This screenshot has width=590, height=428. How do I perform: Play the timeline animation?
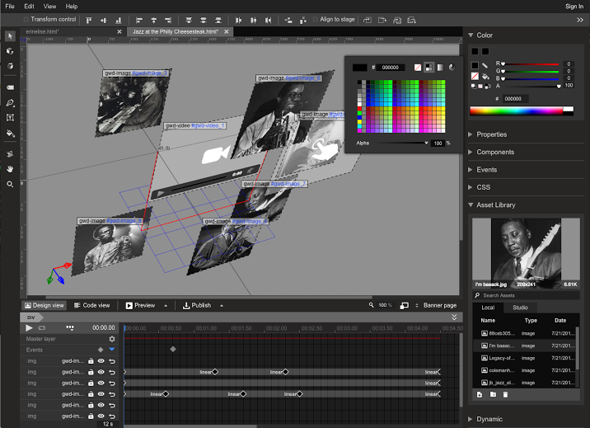(x=29, y=328)
